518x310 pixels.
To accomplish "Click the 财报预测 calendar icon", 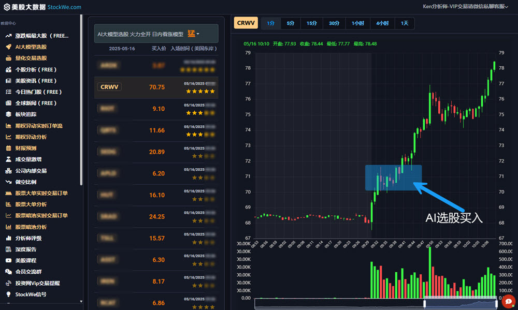I will click(8, 148).
